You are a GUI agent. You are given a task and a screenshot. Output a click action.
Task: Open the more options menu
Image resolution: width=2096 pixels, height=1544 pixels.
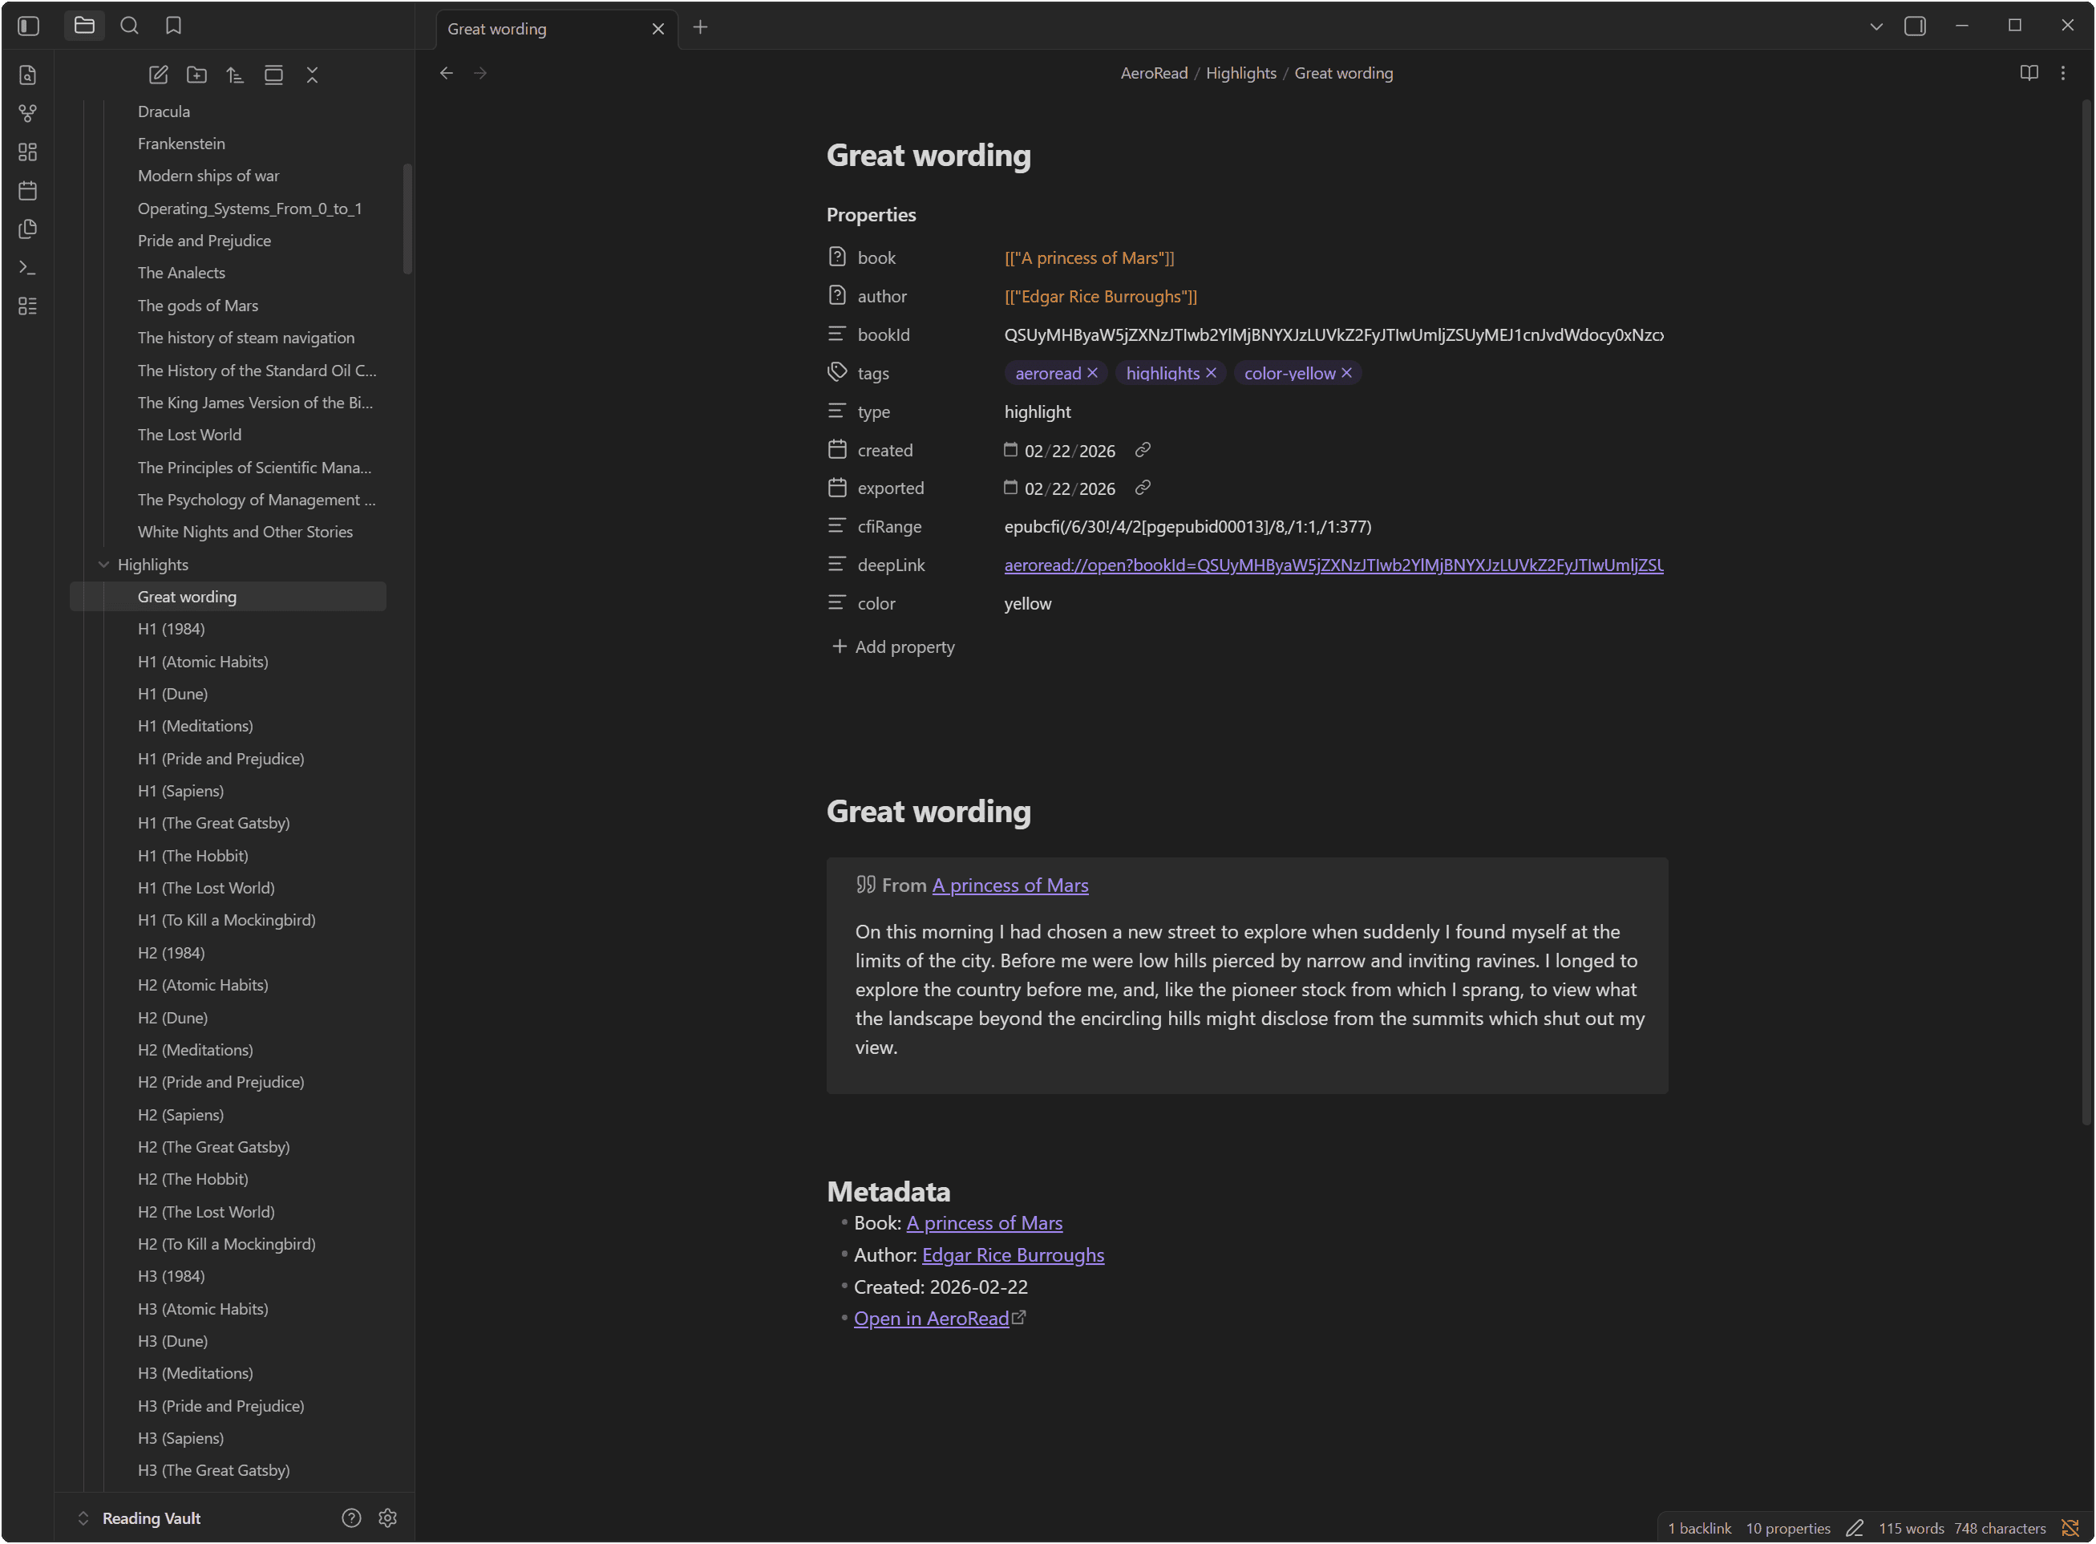point(2063,73)
